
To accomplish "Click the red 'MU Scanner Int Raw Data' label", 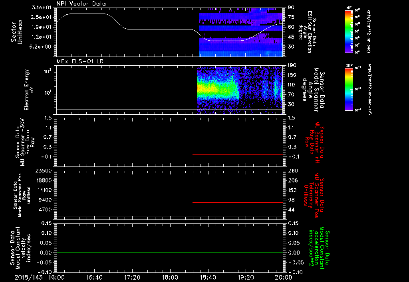I will click(x=315, y=142).
